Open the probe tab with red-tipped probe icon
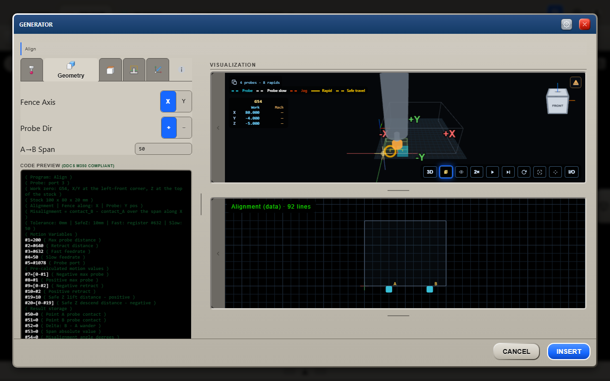The height and width of the screenshot is (381, 610). [x=31, y=70]
